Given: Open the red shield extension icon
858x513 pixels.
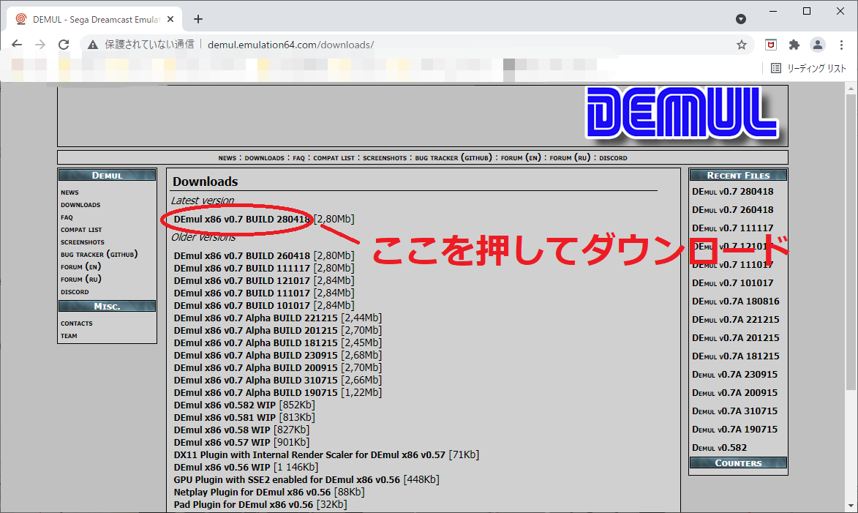Looking at the screenshot, I should click(x=770, y=45).
